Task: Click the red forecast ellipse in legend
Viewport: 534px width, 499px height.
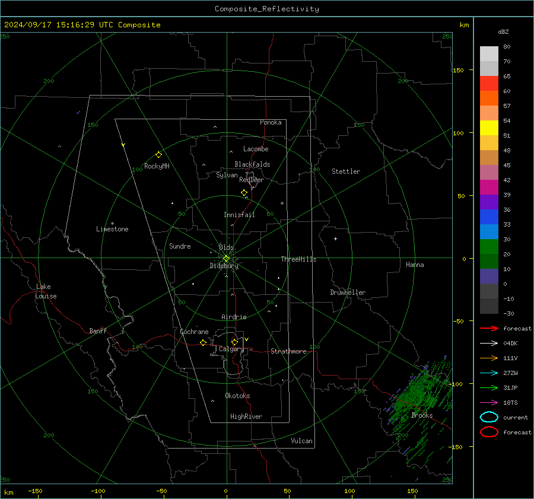Action: 489,432
